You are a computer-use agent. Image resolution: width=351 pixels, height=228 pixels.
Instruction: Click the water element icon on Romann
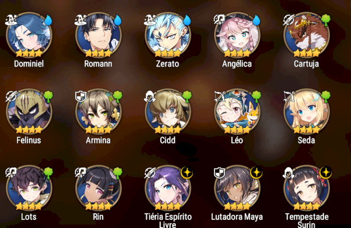click(118, 20)
